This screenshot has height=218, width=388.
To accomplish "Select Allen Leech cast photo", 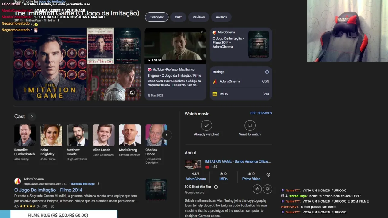I will tap(104, 135).
